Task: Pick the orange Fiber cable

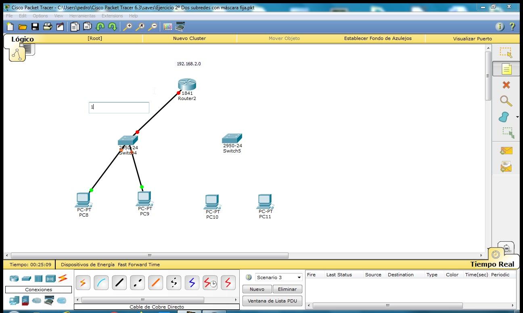Action: coord(155,283)
